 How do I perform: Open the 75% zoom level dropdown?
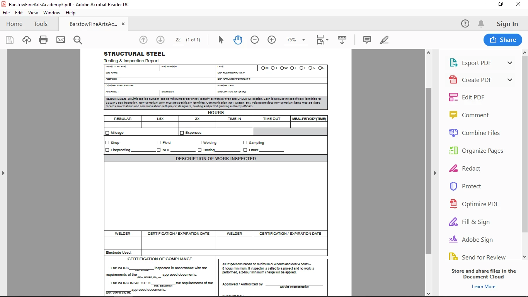click(x=303, y=40)
